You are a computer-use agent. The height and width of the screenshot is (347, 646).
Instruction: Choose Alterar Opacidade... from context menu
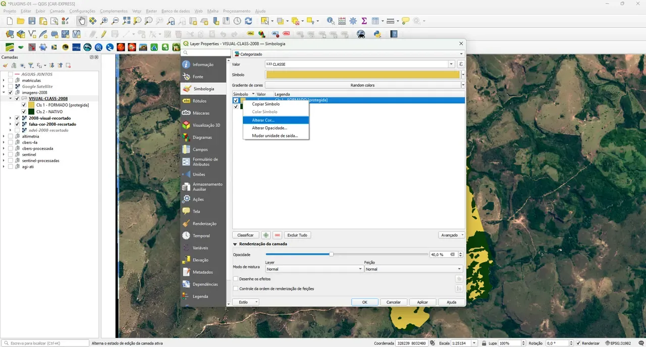276,128
